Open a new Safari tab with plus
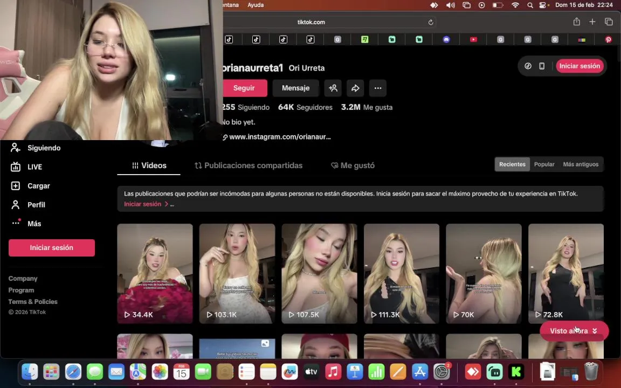Screen dimensions: 621x388 (592, 22)
